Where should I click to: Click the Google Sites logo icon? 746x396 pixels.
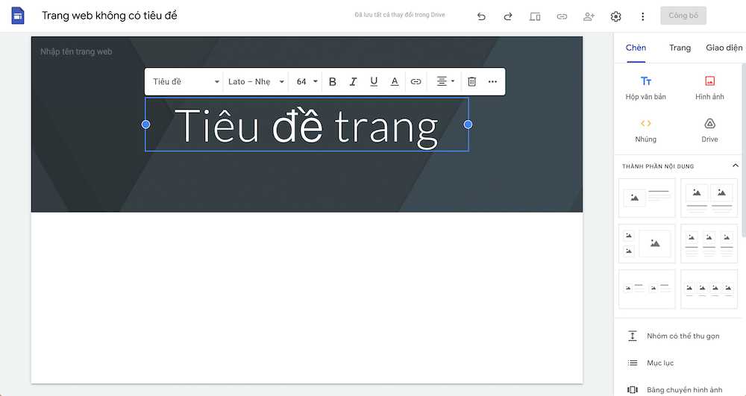(18, 16)
